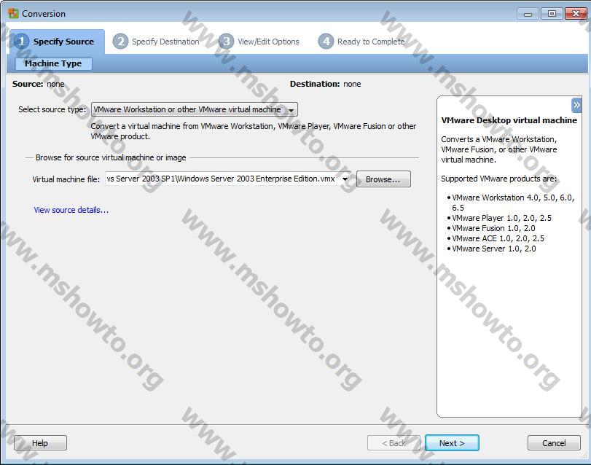Click 'VMware Fusion 1.0, 2.0' list entry
591x465 pixels.
coord(493,228)
